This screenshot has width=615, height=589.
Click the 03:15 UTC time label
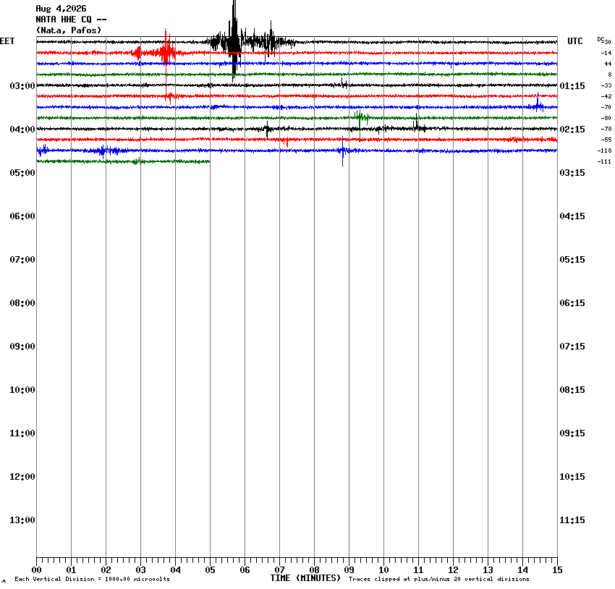click(x=572, y=173)
